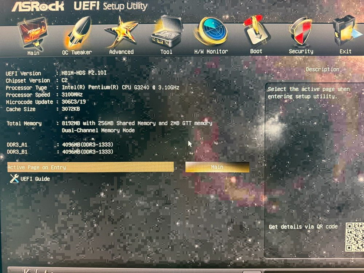Viewport: 364px width, 273px height.
Task: Switch to the Boot tab
Action: 256,33
